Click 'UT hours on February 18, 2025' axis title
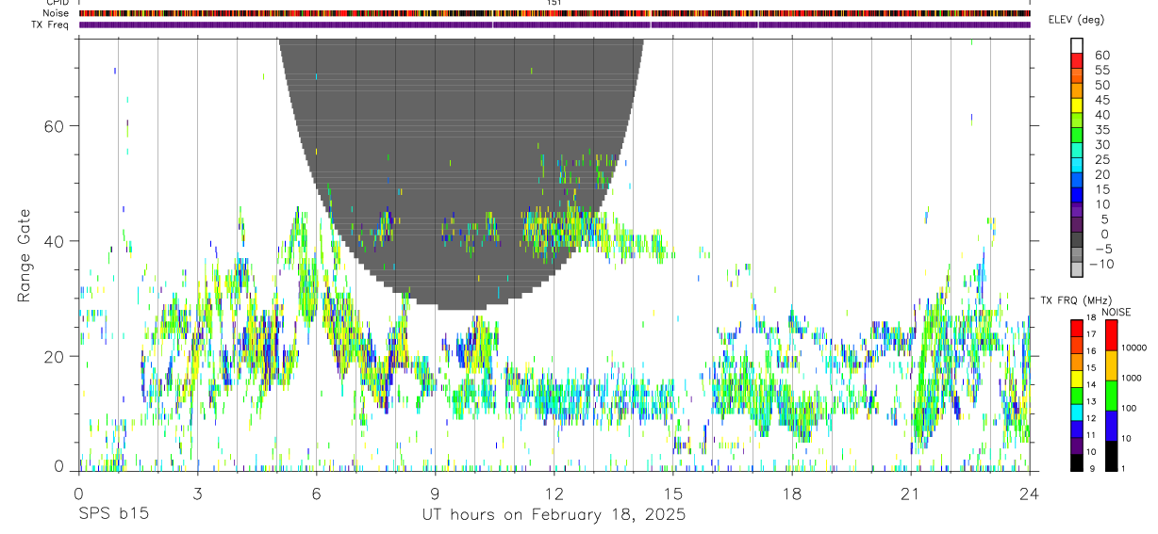The image size is (1158, 534). (554, 515)
